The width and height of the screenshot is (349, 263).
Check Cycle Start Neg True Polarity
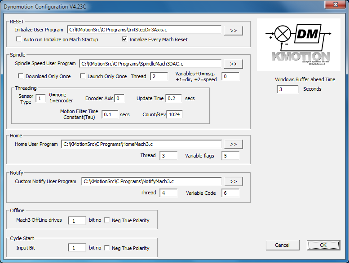[107, 248]
